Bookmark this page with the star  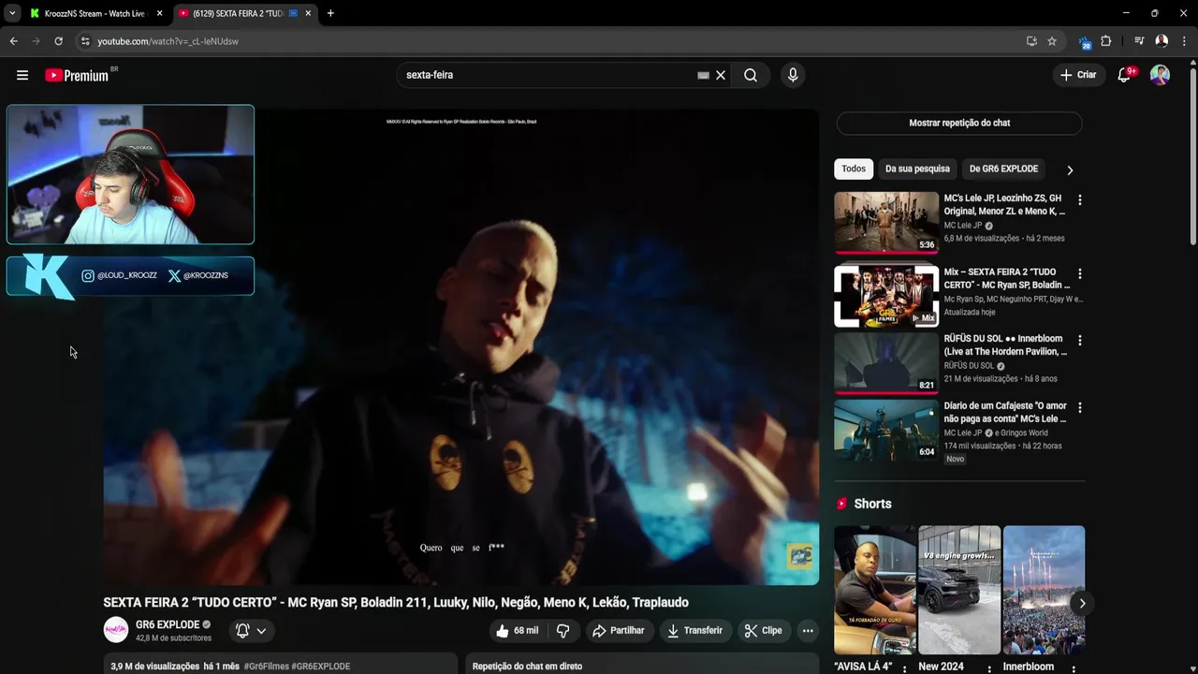coord(1052,41)
